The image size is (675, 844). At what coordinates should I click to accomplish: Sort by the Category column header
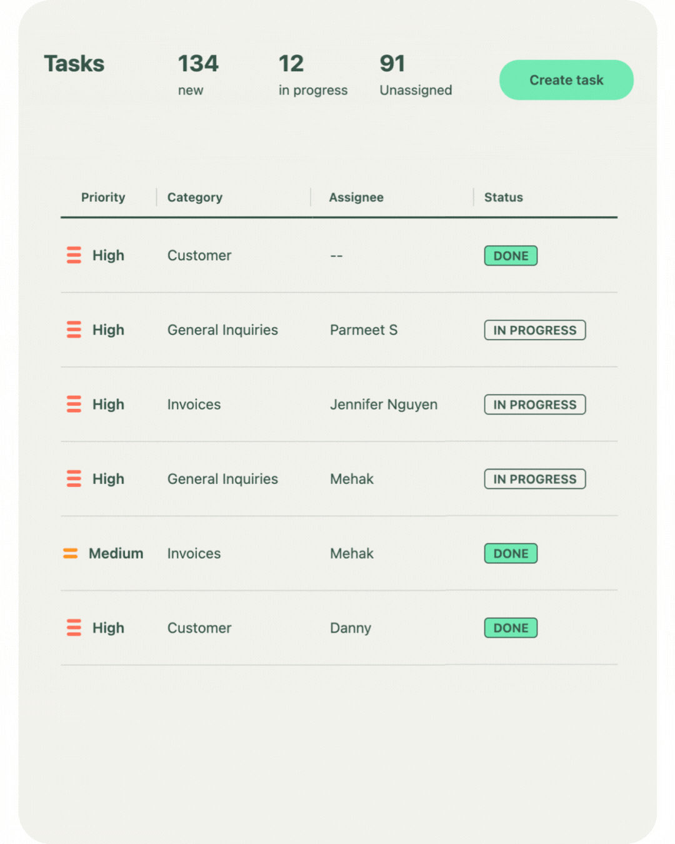click(x=194, y=198)
